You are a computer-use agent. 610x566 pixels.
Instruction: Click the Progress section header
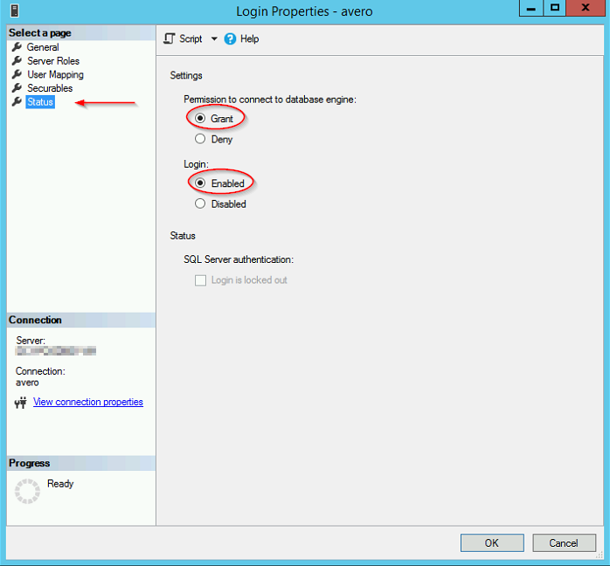(81, 463)
